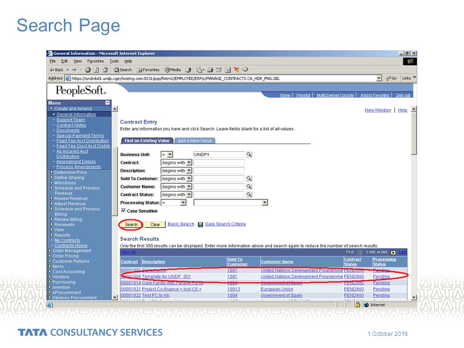Click in the Business Unit input field
Image resolution: width=464 pixels, height=348 pixels.
(x=218, y=155)
